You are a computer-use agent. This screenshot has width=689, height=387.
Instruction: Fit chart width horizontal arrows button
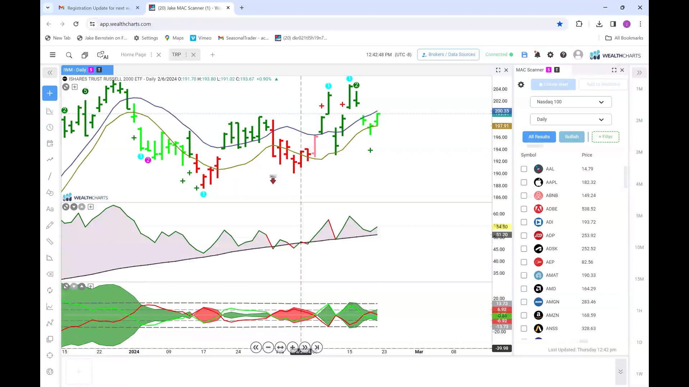(x=280, y=347)
